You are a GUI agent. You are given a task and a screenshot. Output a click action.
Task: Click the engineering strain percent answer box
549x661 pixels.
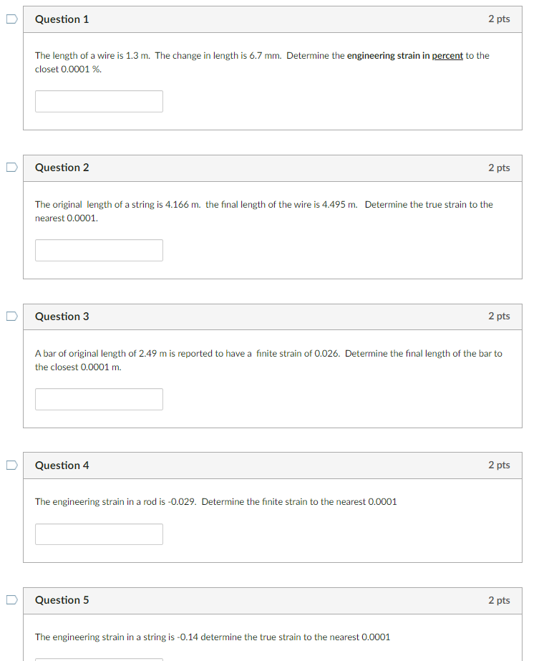99,101
